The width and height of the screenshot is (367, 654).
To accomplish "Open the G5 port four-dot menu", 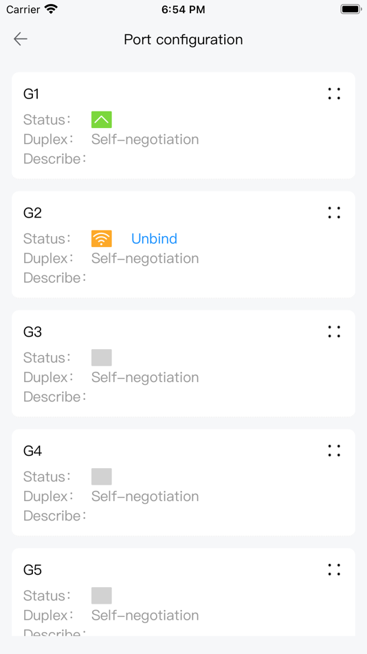I will point(334,570).
